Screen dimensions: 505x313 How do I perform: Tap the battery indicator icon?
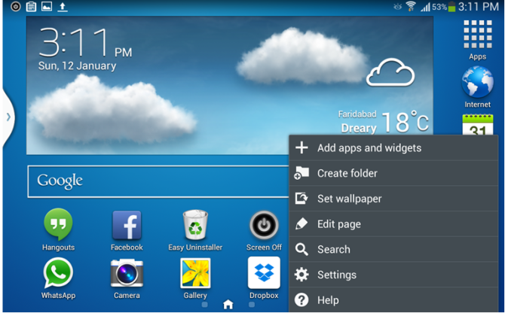451,7
